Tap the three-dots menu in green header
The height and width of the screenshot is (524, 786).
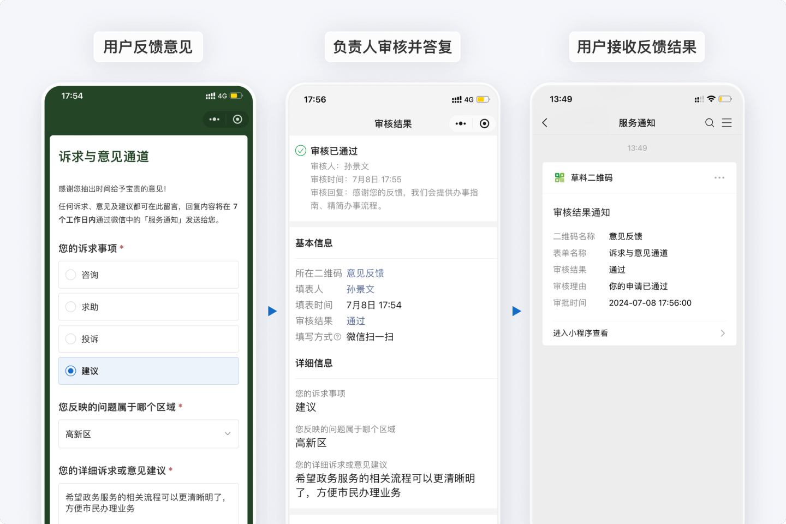pos(215,119)
